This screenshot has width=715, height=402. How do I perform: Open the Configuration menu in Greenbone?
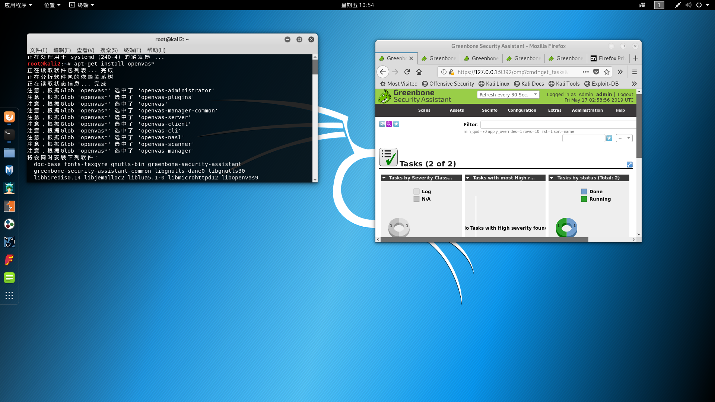click(522, 110)
